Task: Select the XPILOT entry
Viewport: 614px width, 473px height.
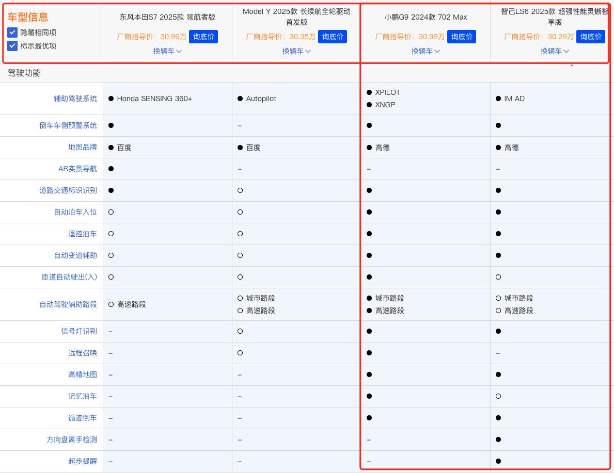Action: coord(388,92)
